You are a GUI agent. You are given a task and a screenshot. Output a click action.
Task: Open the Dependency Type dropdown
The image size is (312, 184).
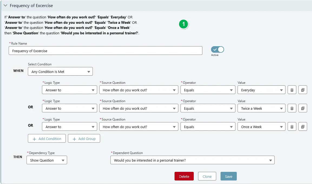coord(47,160)
